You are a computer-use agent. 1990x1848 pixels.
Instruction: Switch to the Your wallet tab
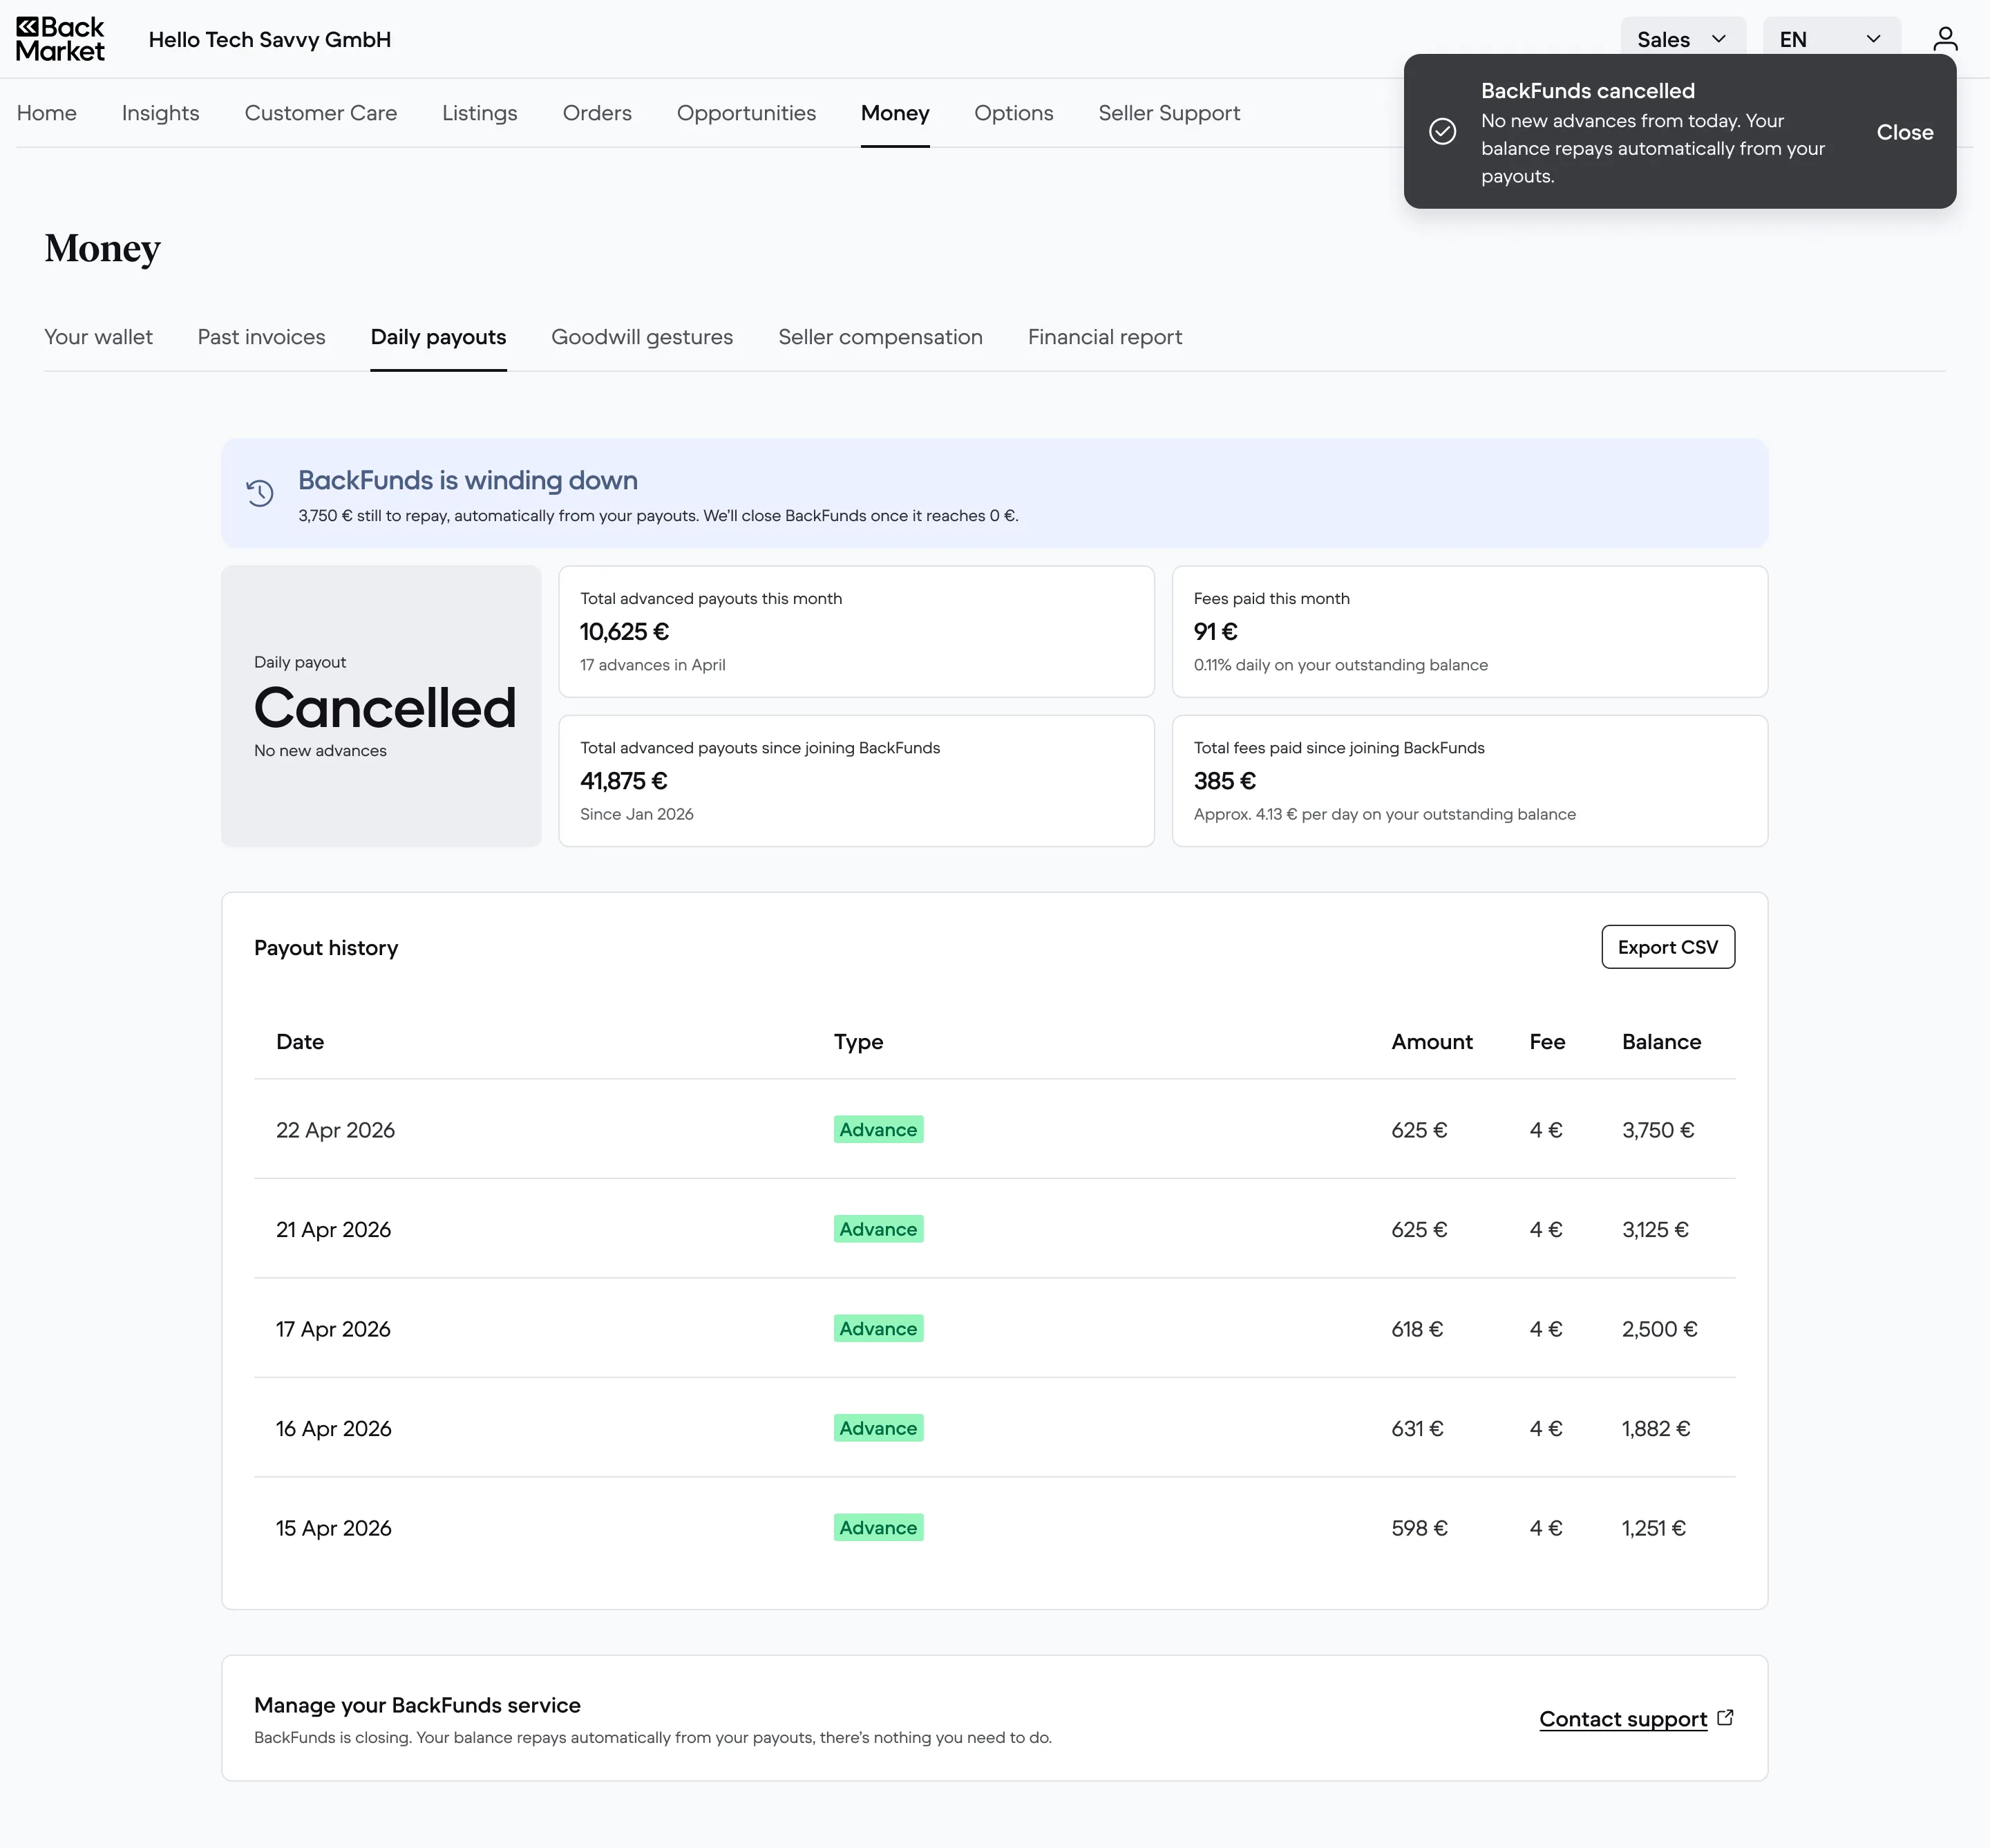tap(98, 337)
